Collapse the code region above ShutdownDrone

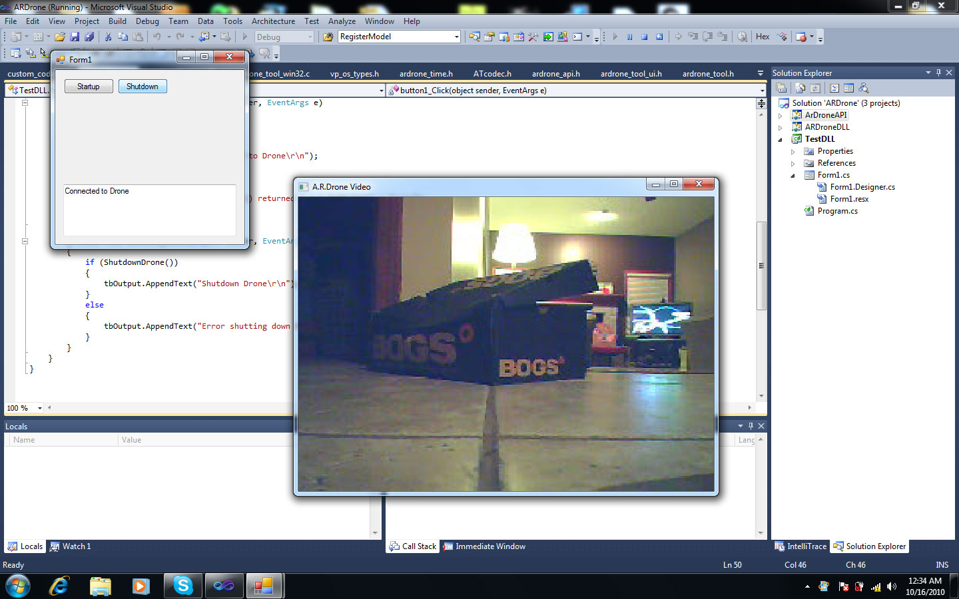[x=25, y=242]
